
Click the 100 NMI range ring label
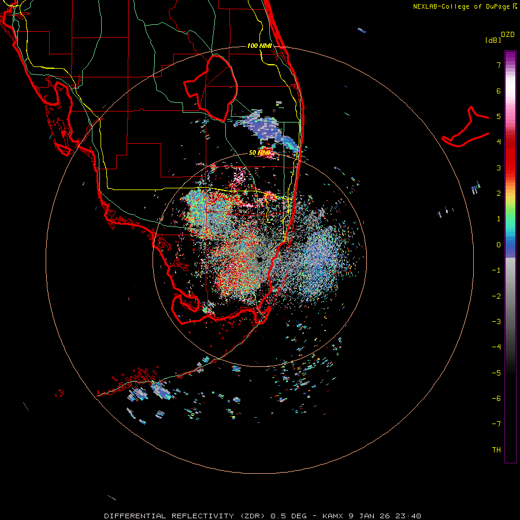[259, 46]
